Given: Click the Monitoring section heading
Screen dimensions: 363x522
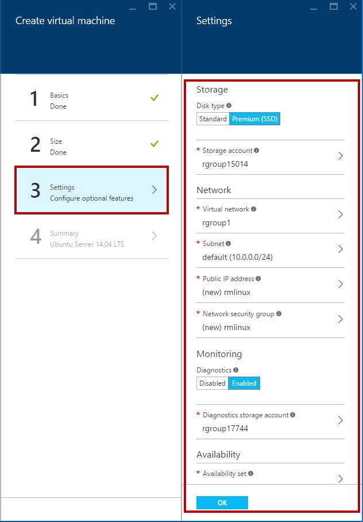Looking at the screenshot, I should 219,354.
